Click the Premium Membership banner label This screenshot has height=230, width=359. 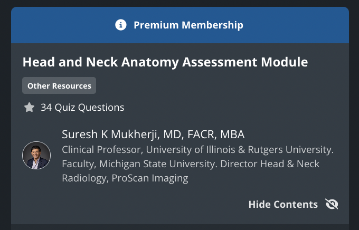click(188, 25)
